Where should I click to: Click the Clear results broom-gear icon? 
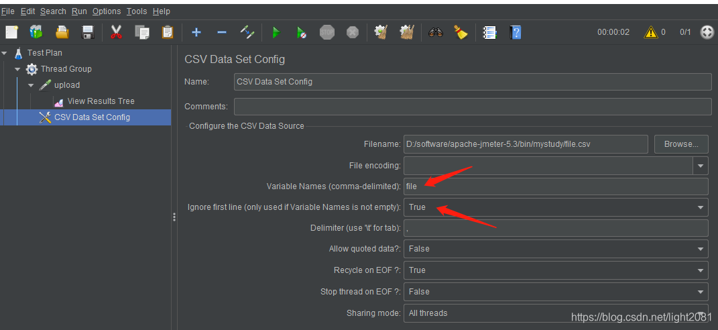pos(381,32)
